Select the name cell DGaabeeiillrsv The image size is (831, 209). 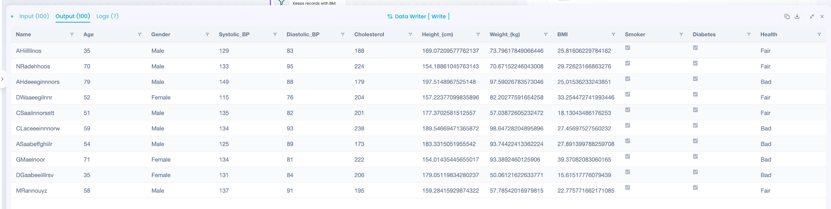35,175
